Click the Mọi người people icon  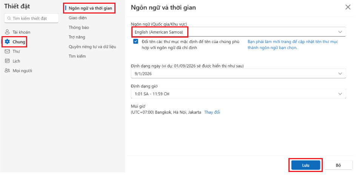coord(8,71)
